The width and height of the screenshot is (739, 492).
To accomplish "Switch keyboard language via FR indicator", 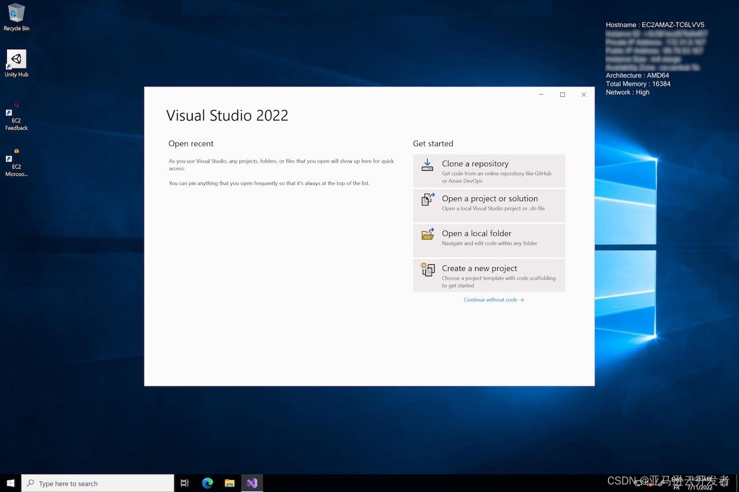I will click(676, 484).
